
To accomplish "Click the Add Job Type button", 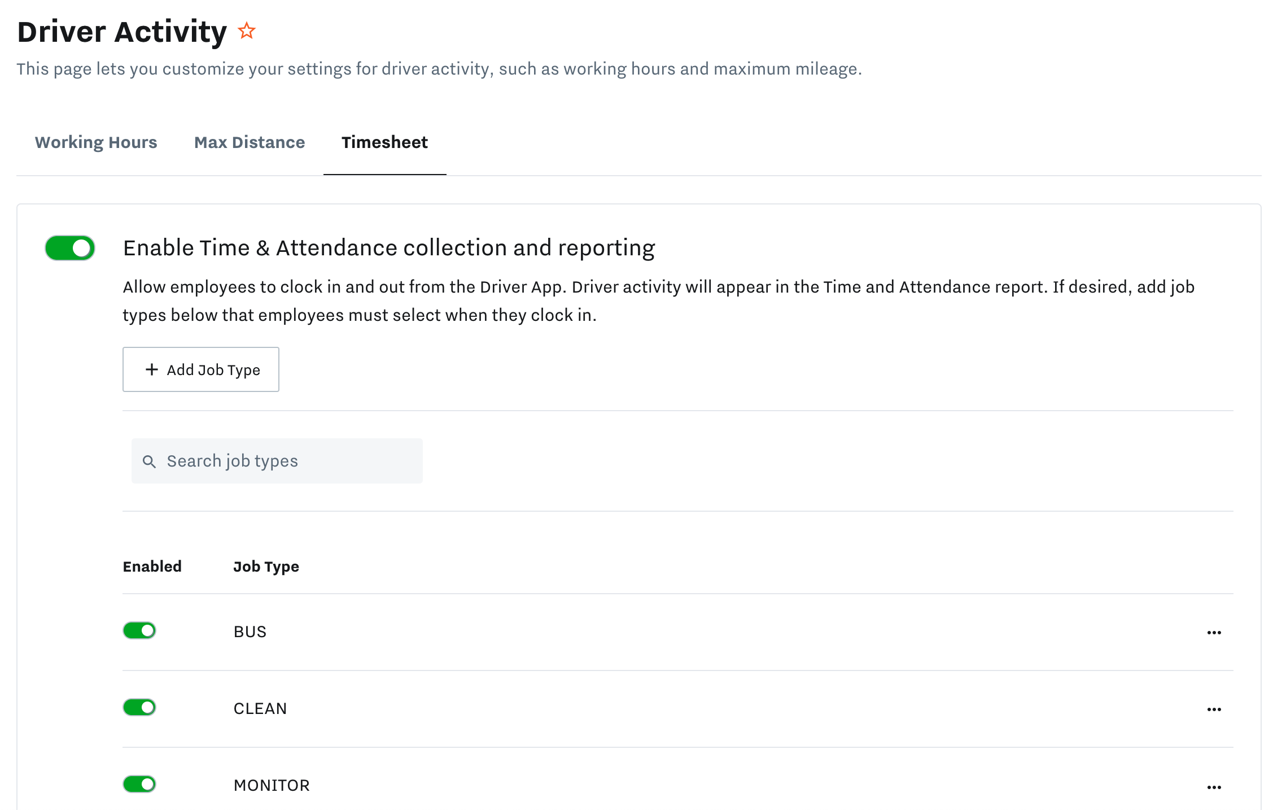I will [x=201, y=369].
